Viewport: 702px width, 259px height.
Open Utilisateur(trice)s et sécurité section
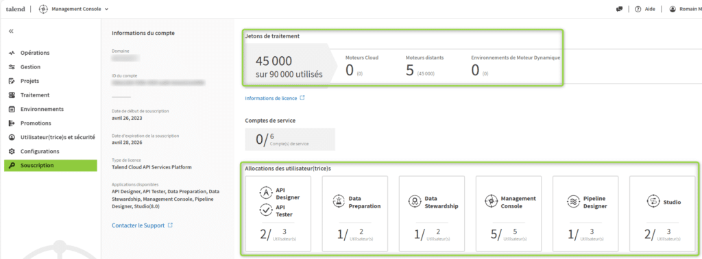[x=58, y=137]
